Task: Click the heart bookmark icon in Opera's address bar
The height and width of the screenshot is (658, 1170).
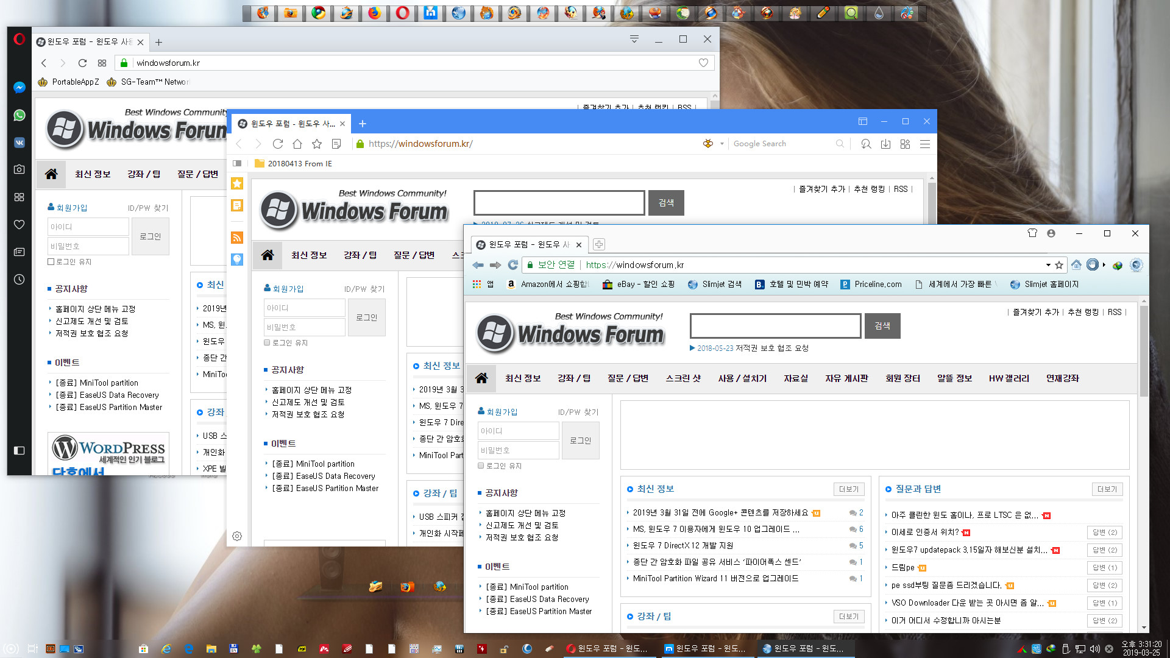Action: tap(703, 63)
